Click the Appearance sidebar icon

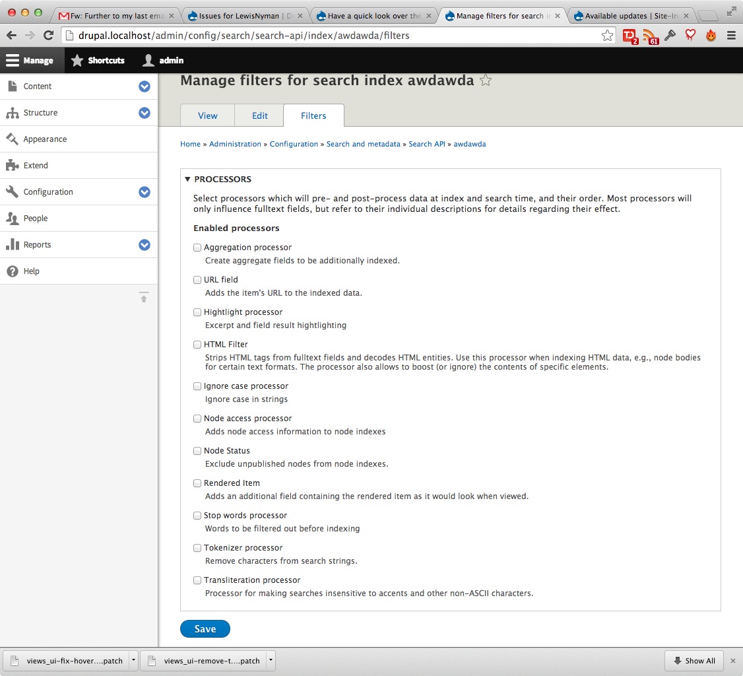[x=13, y=139]
